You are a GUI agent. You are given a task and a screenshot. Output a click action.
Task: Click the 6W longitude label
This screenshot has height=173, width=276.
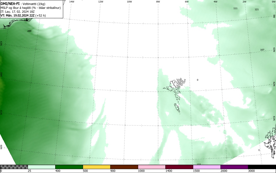[187, 2]
